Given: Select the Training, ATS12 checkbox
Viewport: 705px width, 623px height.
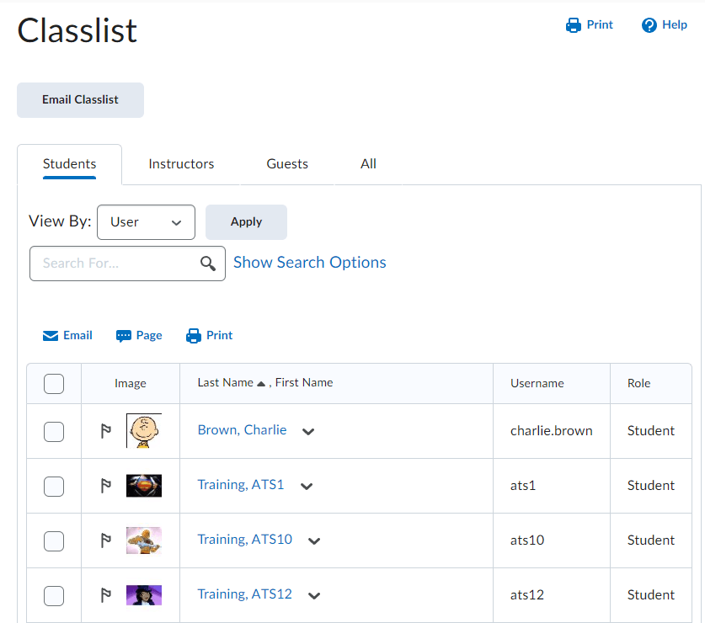Looking at the screenshot, I should 54,596.
